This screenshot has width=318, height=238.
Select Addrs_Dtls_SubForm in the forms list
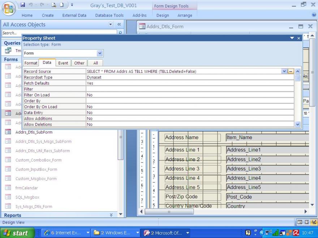(x=34, y=132)
